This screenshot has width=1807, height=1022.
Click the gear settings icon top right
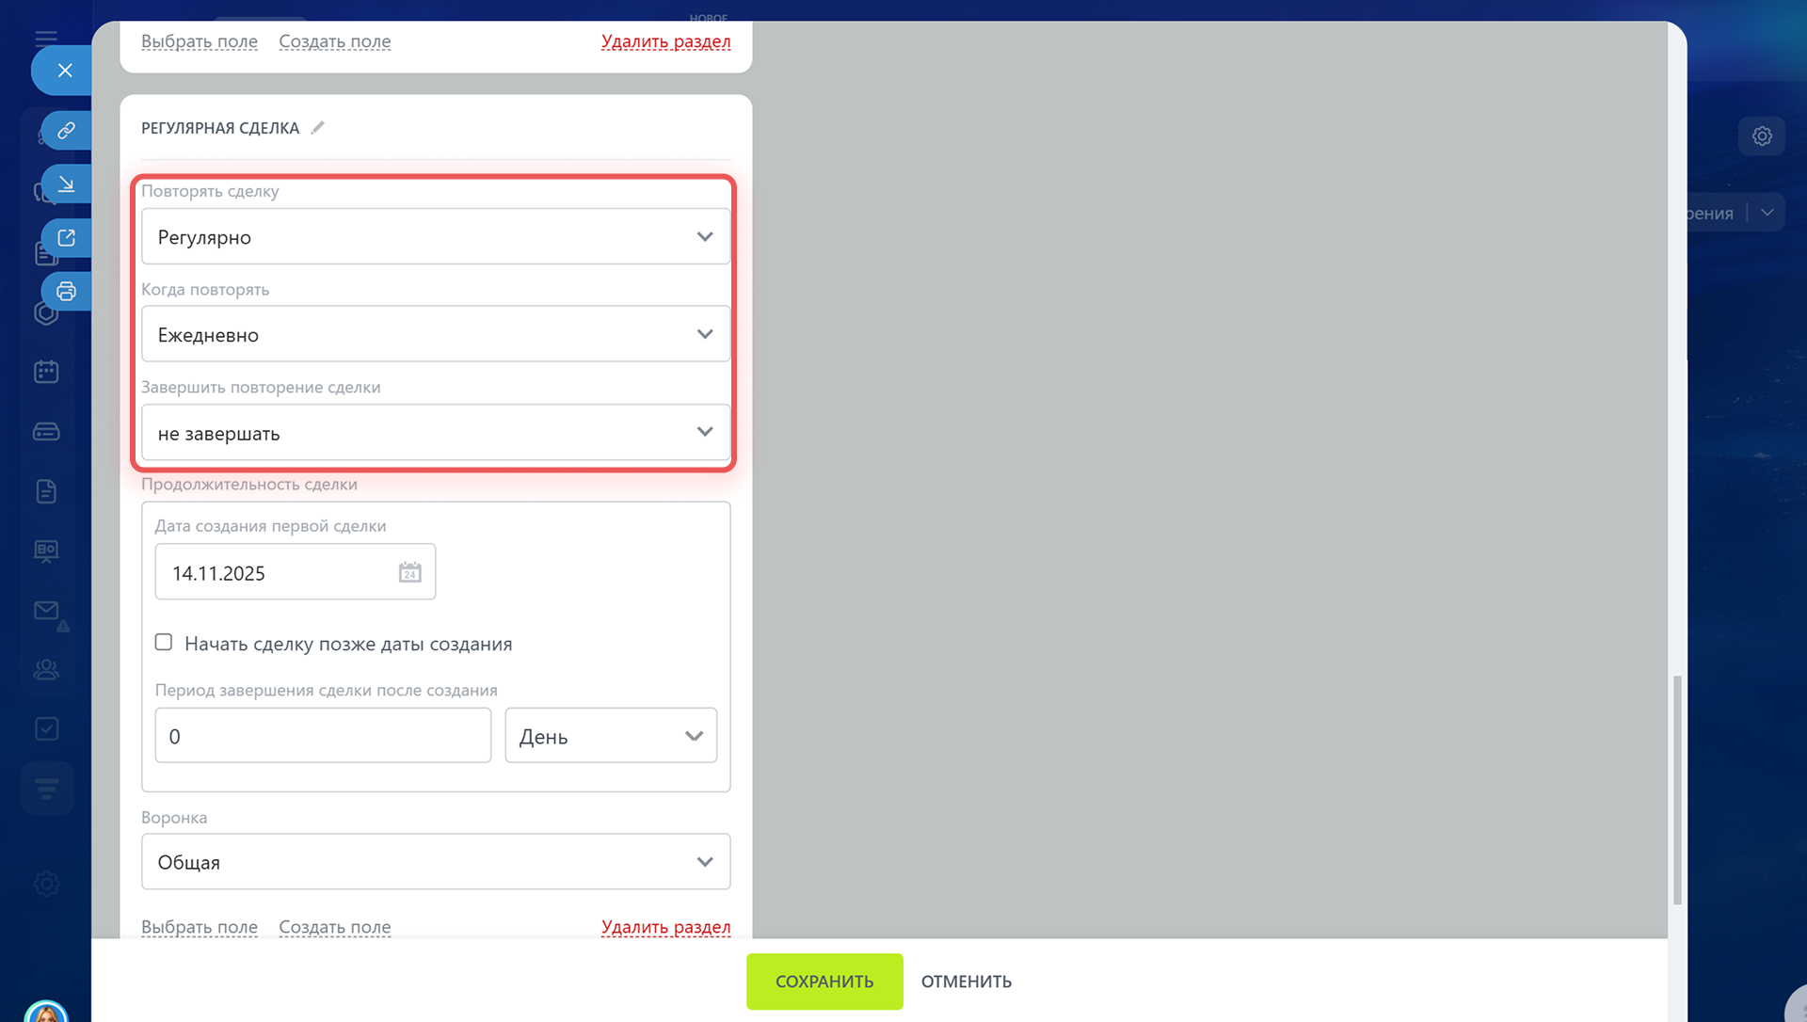pyautogui.click(x=1762, y=136)
